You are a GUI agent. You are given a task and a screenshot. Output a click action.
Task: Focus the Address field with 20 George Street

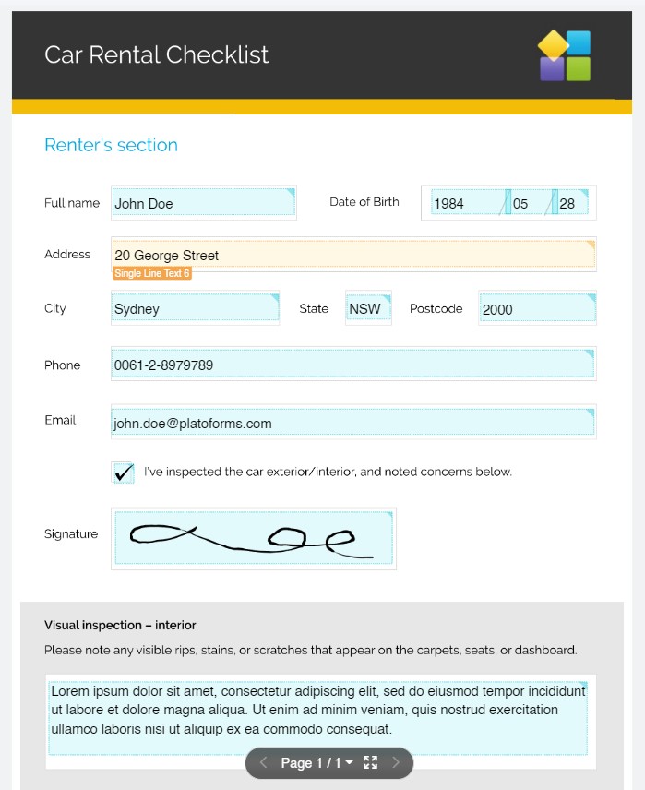coord(353,255)
